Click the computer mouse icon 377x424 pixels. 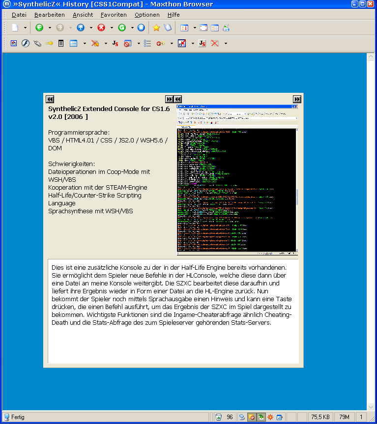pos(37,43)
